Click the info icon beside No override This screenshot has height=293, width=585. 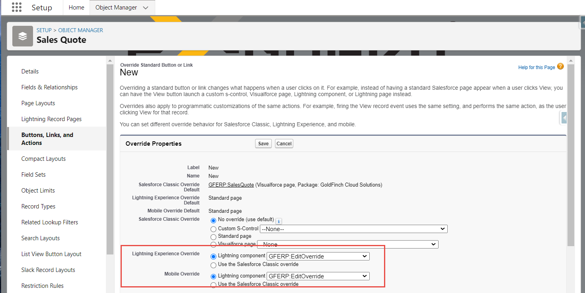pyautogui.click(x=279, y=221)
